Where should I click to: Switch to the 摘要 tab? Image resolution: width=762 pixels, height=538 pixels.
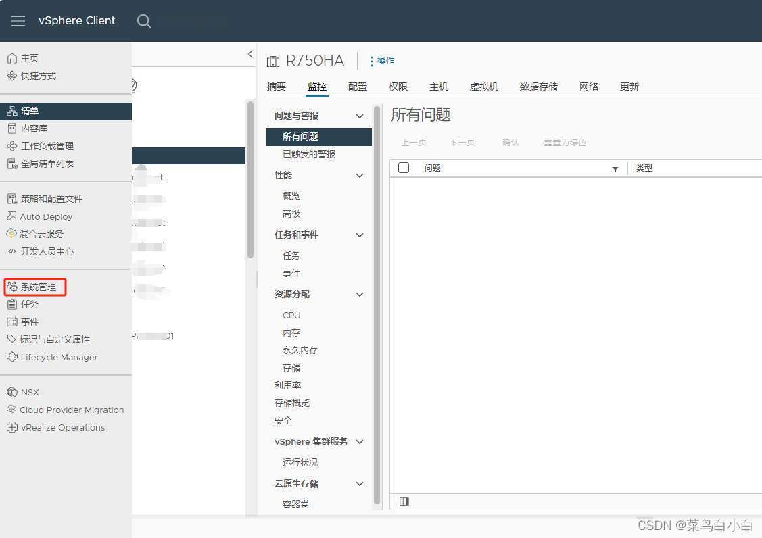point(277,87)
